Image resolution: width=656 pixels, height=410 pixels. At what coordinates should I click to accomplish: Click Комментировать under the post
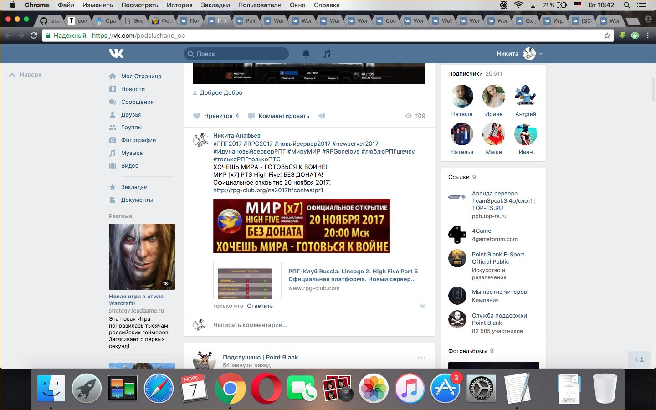[x=278, y=116]
